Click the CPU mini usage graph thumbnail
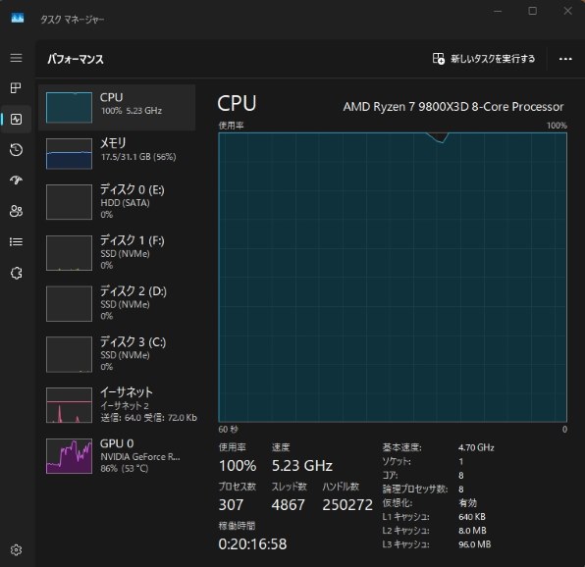Viewport: 585px width, 567px height. 69,107
